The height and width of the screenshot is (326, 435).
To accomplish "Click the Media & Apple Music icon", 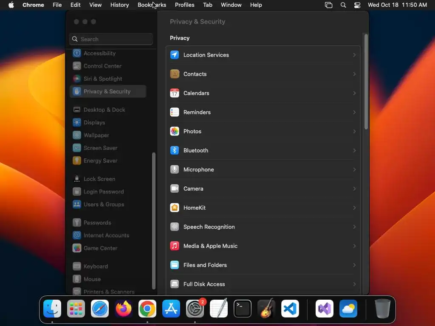I will 175,246.
